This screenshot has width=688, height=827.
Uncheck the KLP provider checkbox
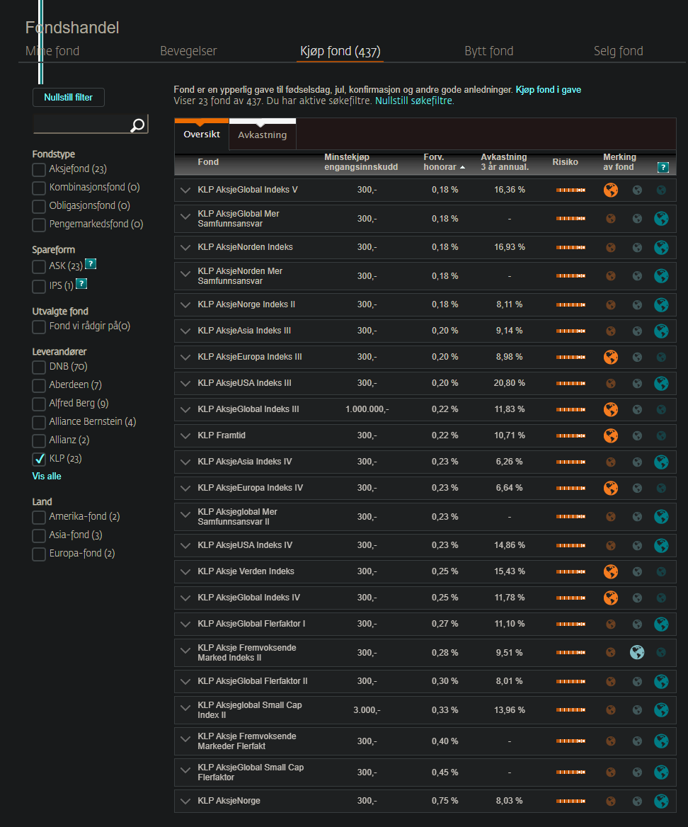pyautogui.click(x=39, y=459)
